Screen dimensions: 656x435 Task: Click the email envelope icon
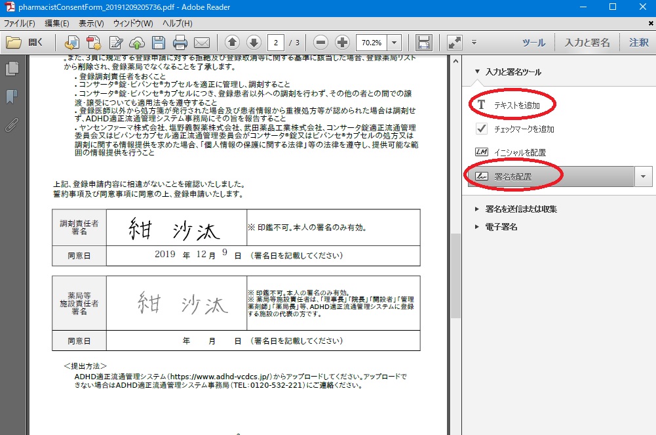(x=201, y=43)
